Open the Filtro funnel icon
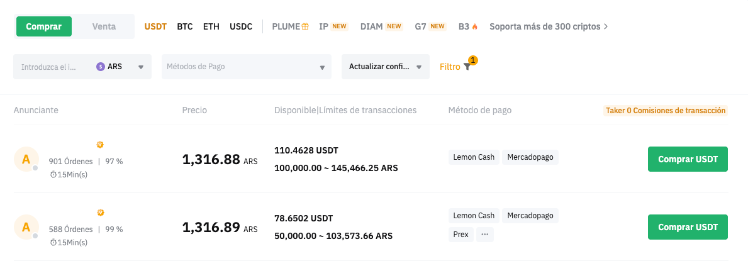Screen dimensions: 748x261 click(467, 67)
